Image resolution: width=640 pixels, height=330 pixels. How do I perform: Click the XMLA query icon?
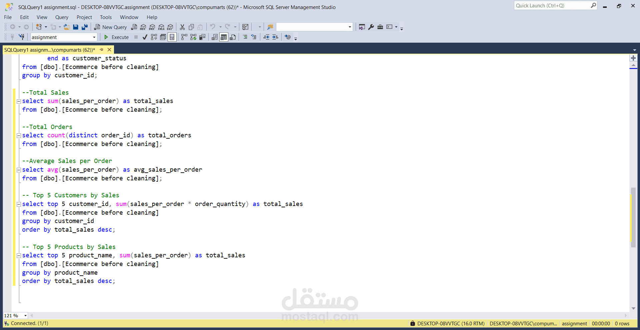pyautogui.click(x=161, y=27)
